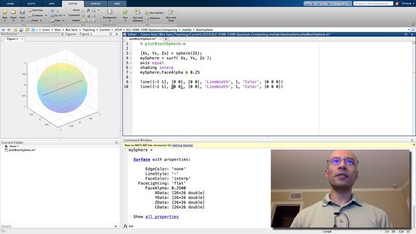Click the Run and Time icon
Screen dimensions: 416x234
[171, 12]
